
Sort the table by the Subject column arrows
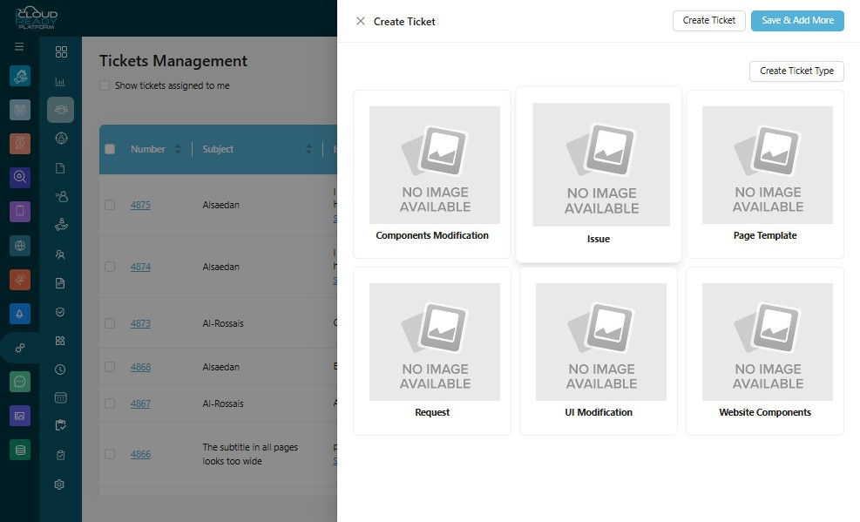pyautogui.click(x=308, y=149)
